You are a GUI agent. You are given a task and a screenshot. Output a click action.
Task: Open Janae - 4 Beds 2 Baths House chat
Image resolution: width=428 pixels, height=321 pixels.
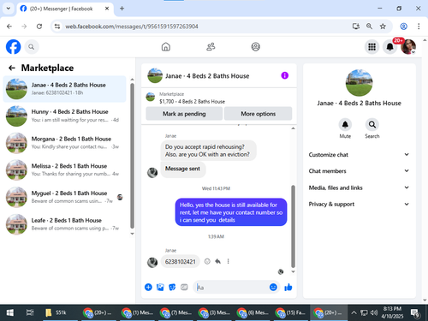pos(64,89)
